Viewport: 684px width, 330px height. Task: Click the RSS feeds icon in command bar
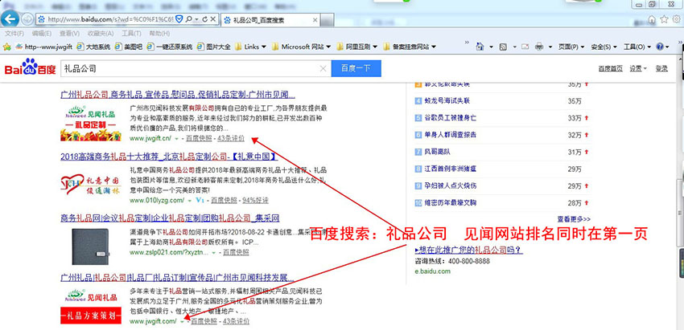(x=503, y=47)
